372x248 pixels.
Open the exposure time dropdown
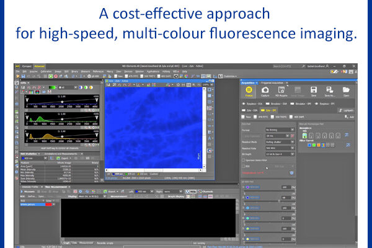pos(278,136)
